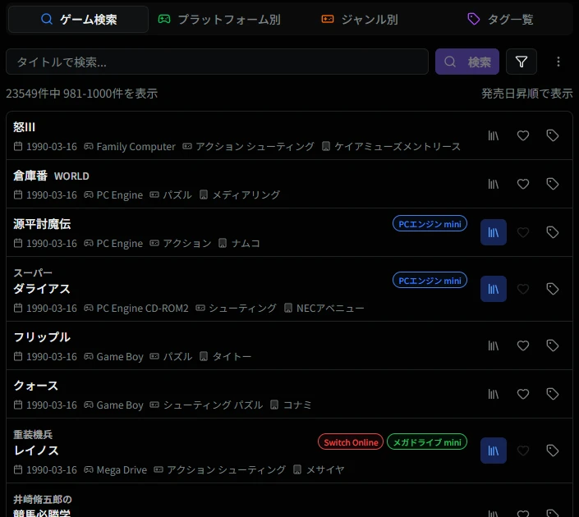
Task: Click PCエンジン mini badge on 源平討魔伝
Action: point(430,224)
